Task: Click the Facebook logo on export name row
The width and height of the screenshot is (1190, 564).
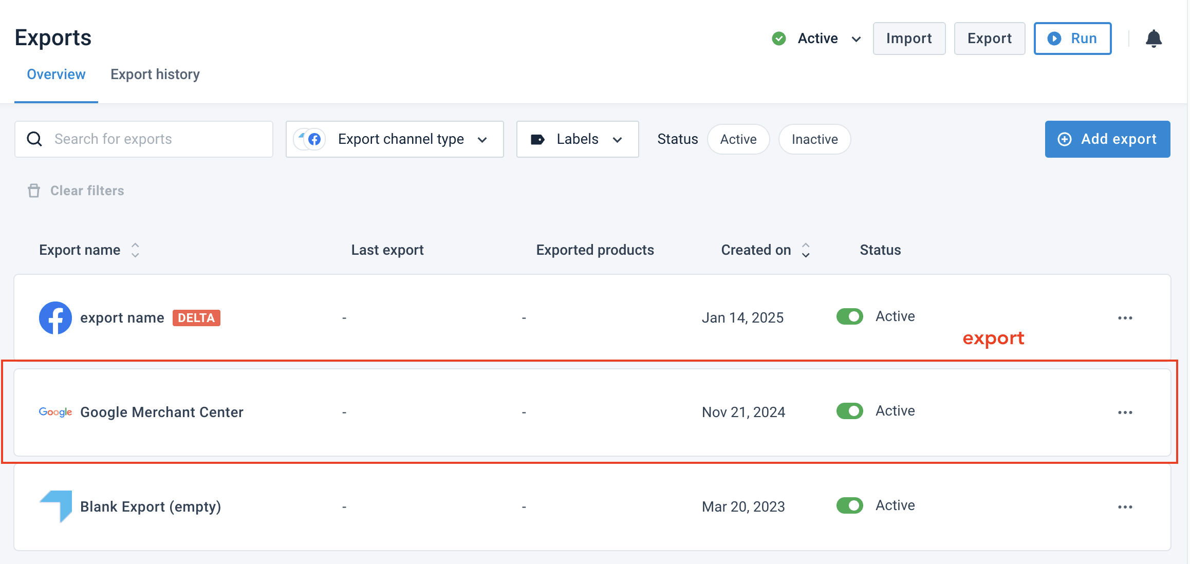Action: point(55,318)
